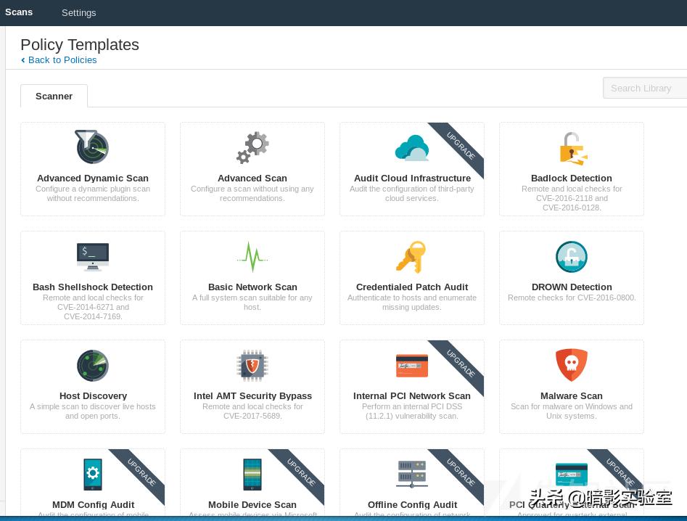Click the Bash Shellshock terminal icon
The image size is (687, 521).
93,256
